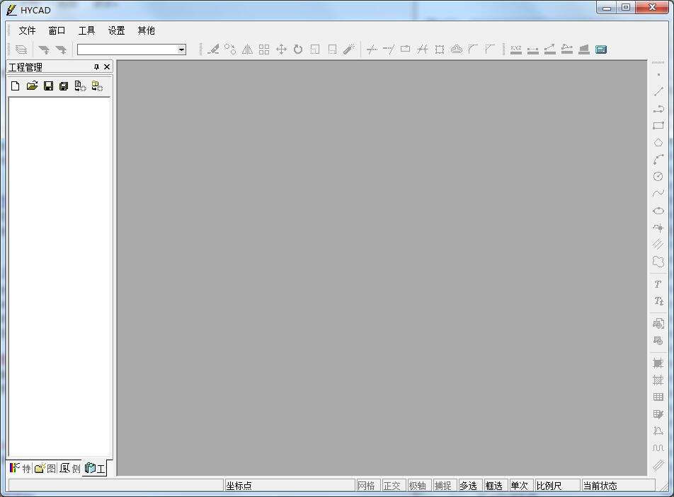Close the 工程管理 panel

click(107, 67)
